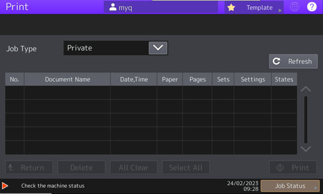Viewport: 323px width, 194px height.
Task: Open the Template menu
Action: [x=260, y=7]
